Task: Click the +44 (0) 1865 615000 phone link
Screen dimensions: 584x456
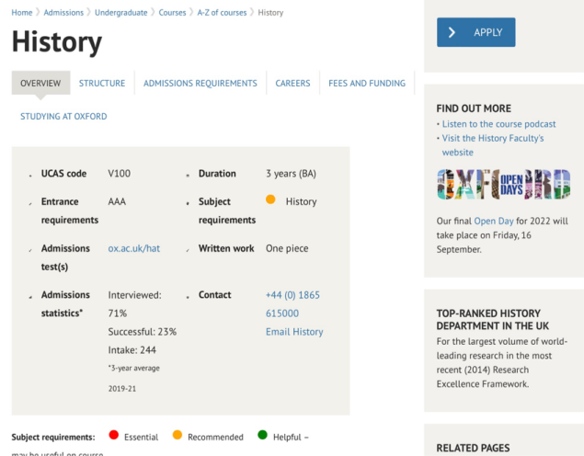Action: [292, 304]
